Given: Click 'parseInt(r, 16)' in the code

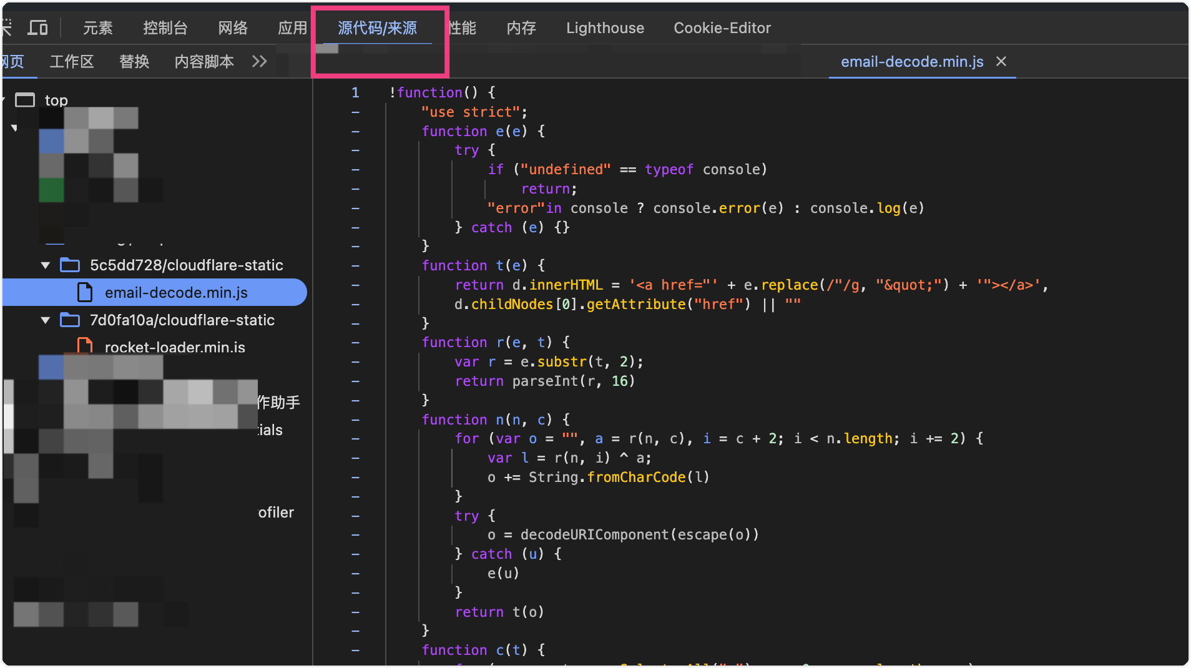Looking at the screenshot, I should tap(574, 381).
